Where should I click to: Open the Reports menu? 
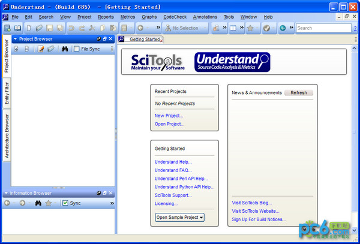pos(106,17)
